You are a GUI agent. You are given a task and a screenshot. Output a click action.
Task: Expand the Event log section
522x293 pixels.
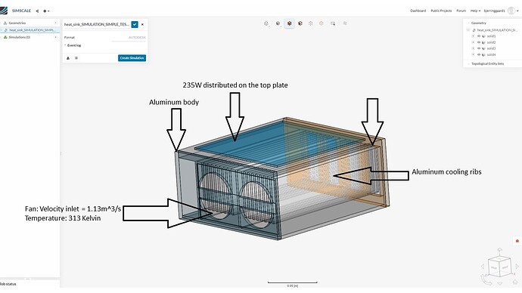tap(73, 45)
